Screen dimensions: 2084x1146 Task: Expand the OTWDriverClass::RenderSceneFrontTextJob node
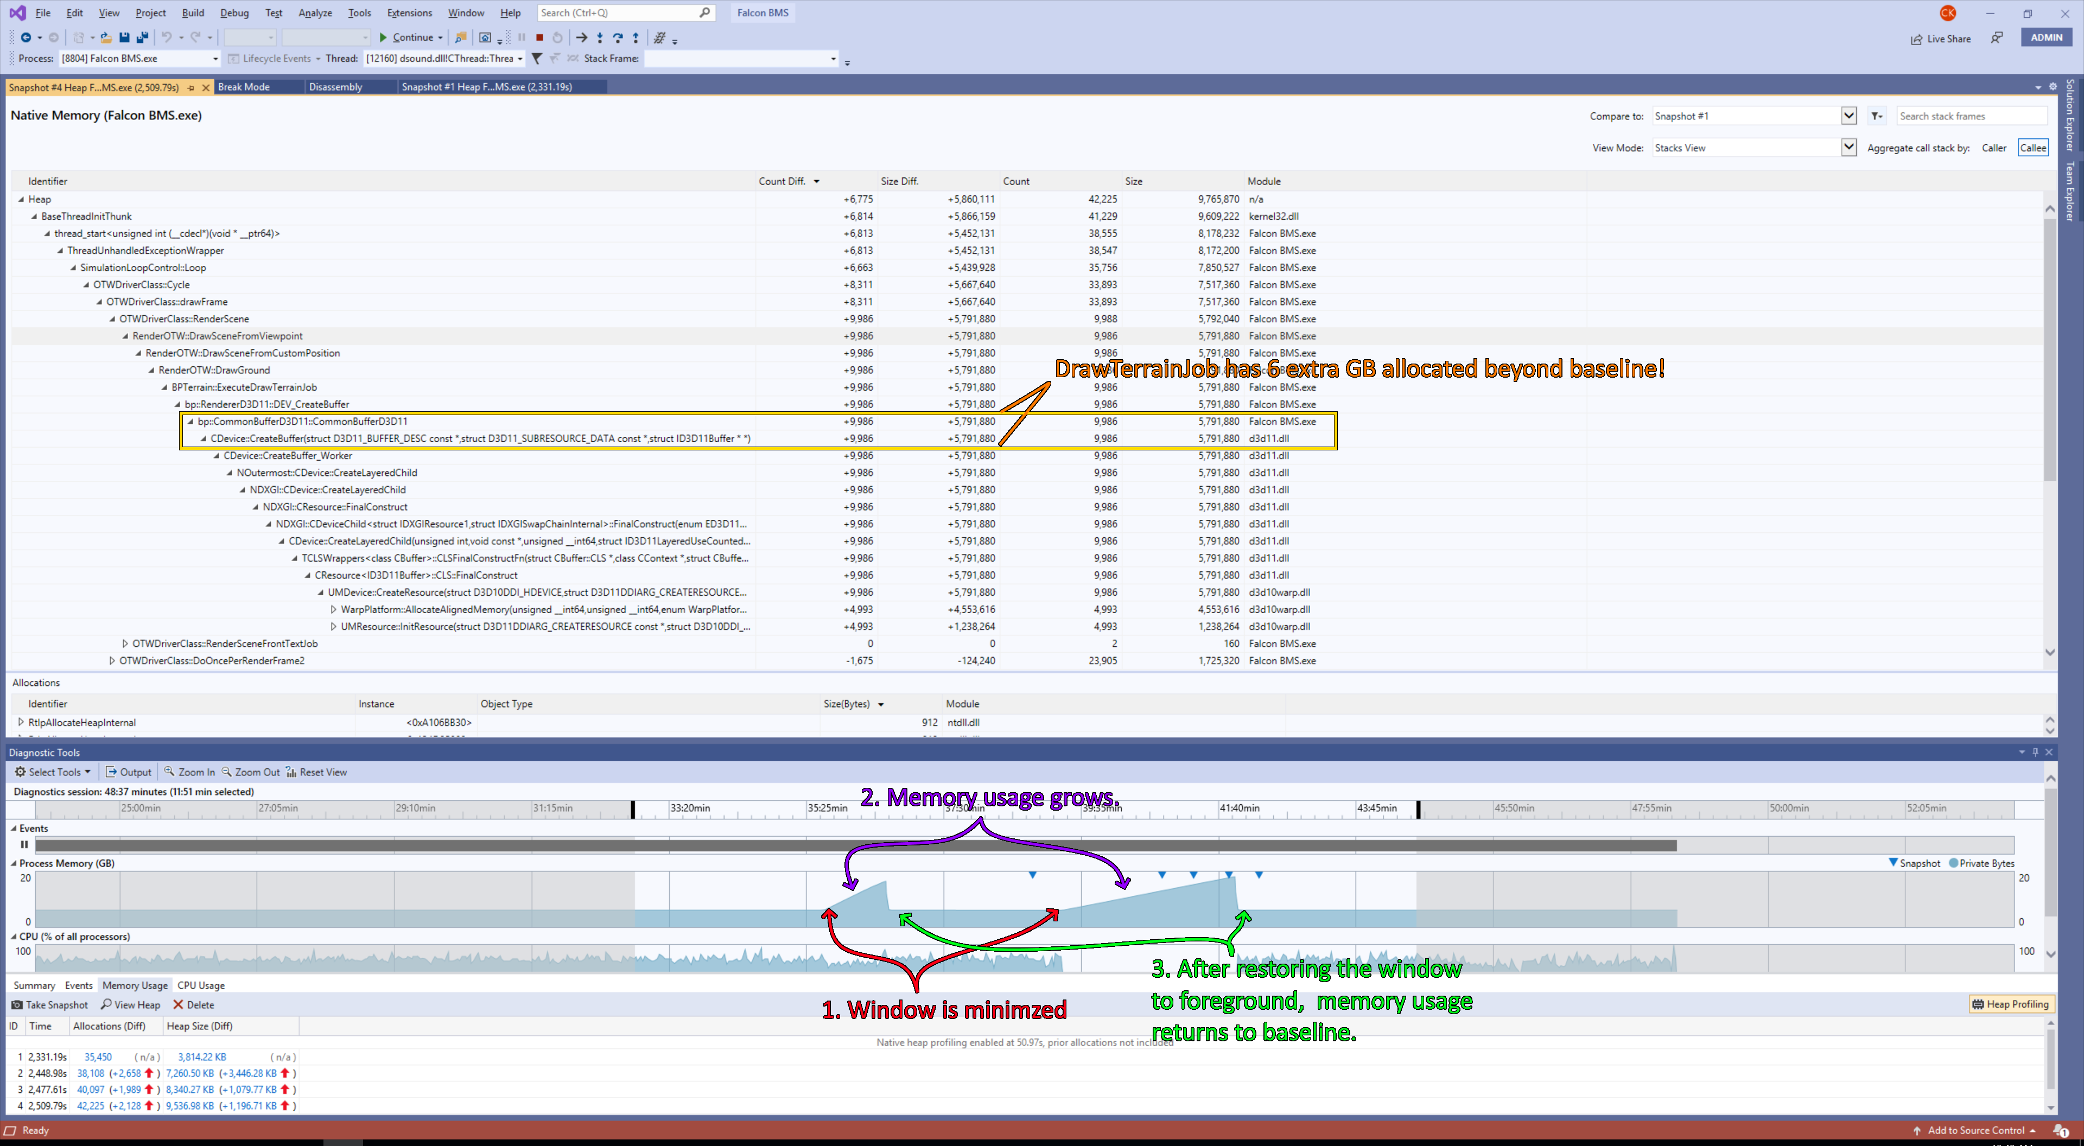[x=125, y=644]
